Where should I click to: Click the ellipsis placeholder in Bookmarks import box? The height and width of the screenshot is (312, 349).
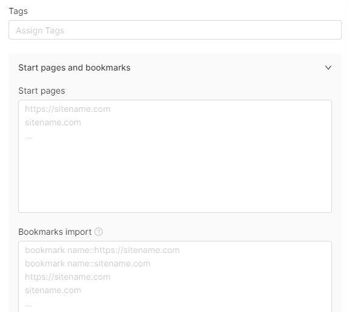point(28,305)
